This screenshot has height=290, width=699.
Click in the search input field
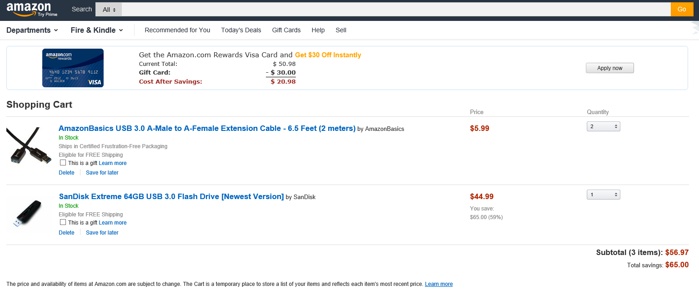click(395, 9)
